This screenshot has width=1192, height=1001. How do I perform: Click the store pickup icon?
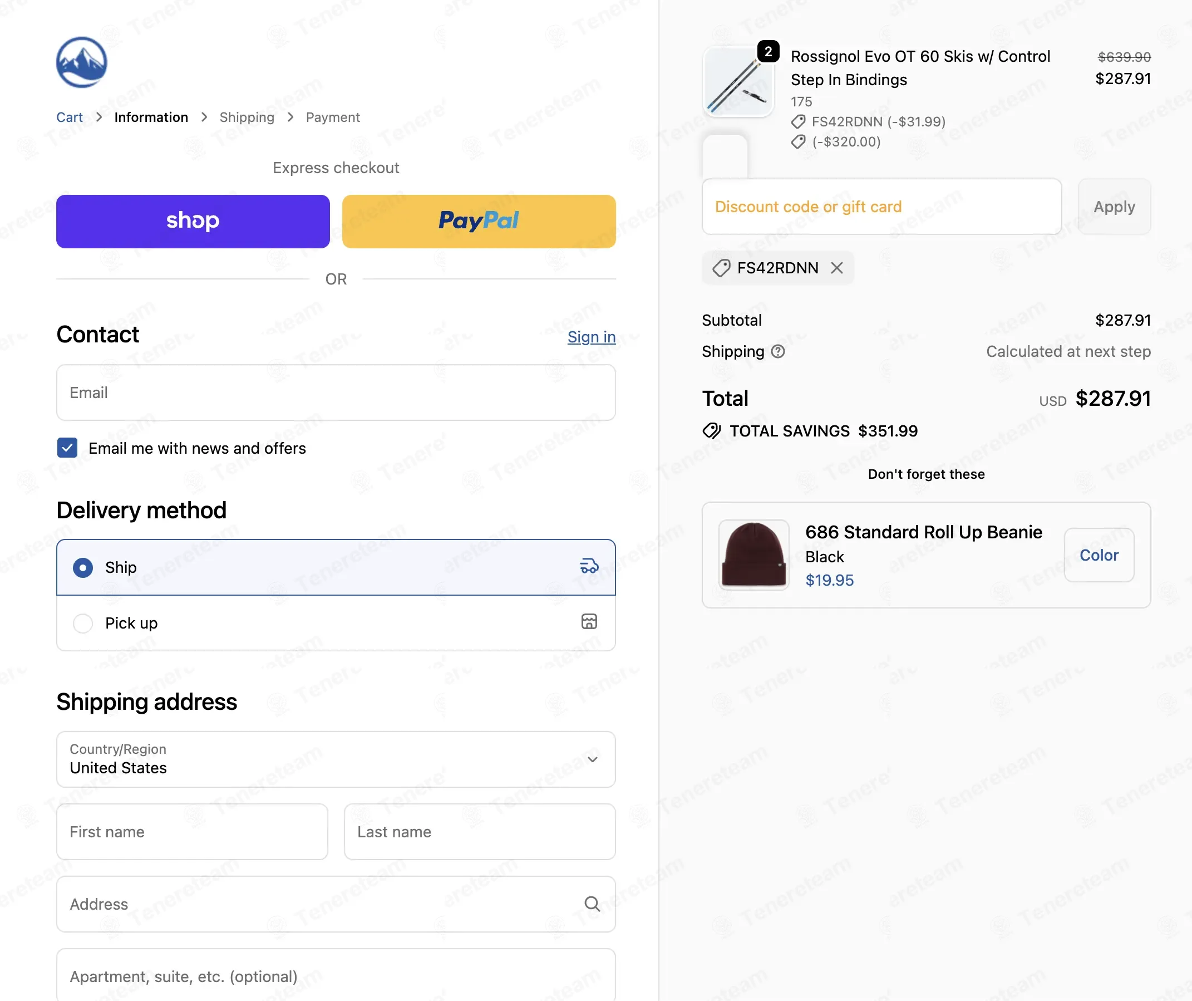click(x=589, y=622)
